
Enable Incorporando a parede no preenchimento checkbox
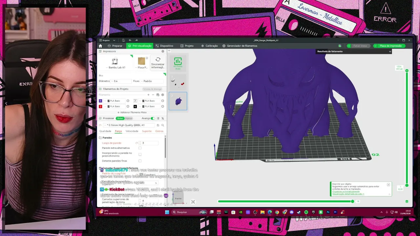click(140, 154)
